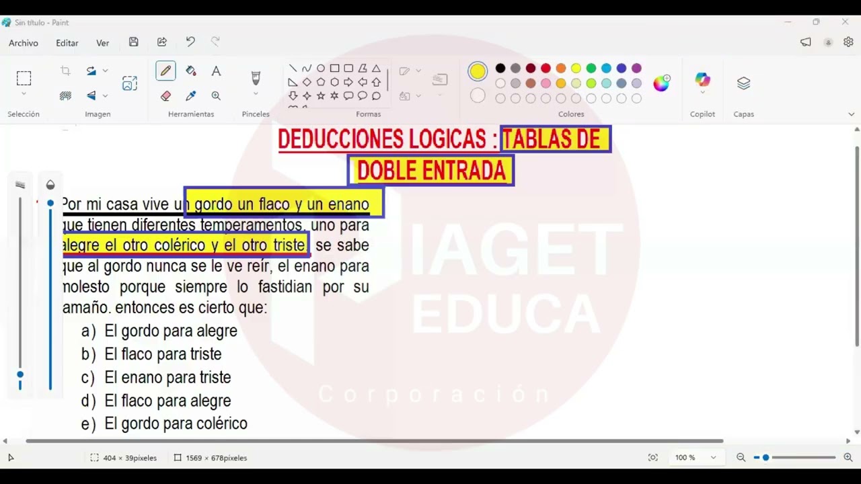Pick the black color swatch
Screen dimensions: 861x484
(x=500, y=68)
